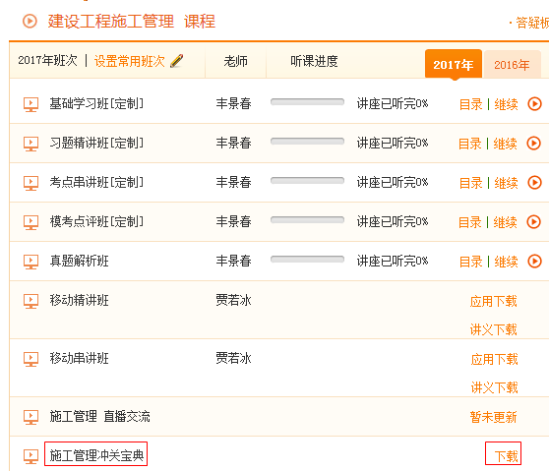
Task: Click play icon for 模考点评班 row
Action: pos(534,222)
